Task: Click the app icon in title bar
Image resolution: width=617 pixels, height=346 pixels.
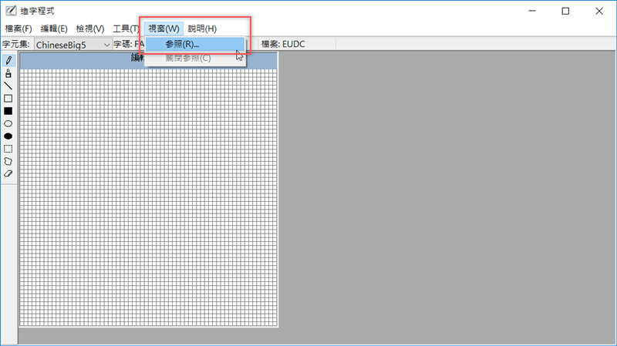Action: point(11,11)
